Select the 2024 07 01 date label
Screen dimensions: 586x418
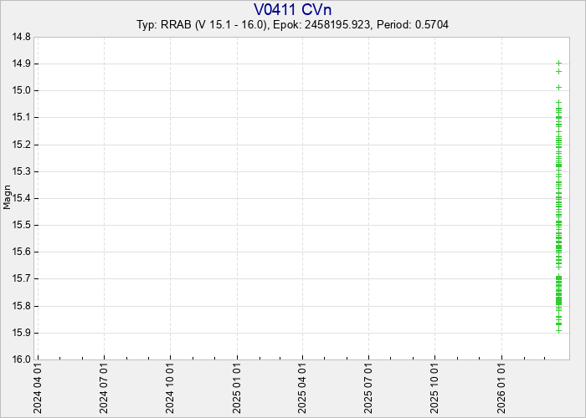click(x=104, y=389)
